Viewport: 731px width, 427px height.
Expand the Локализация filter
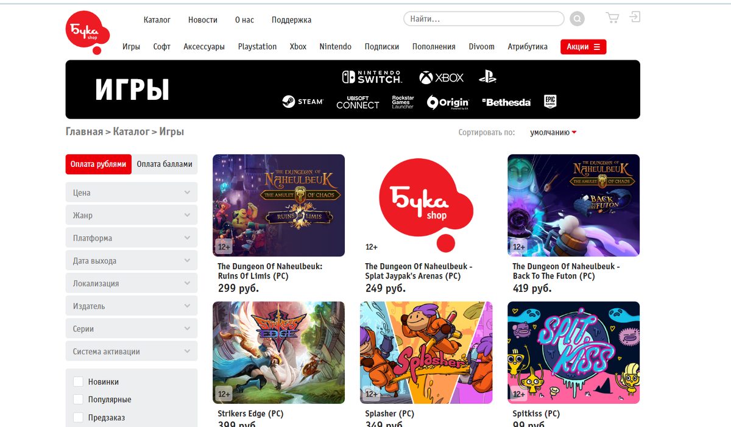pyautogui.click(x=132, y=283)
